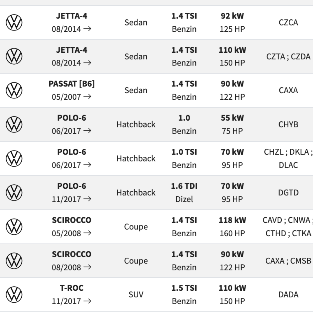Click engine code DADA
Screen dimensions: 313x313
click(288, 295)
